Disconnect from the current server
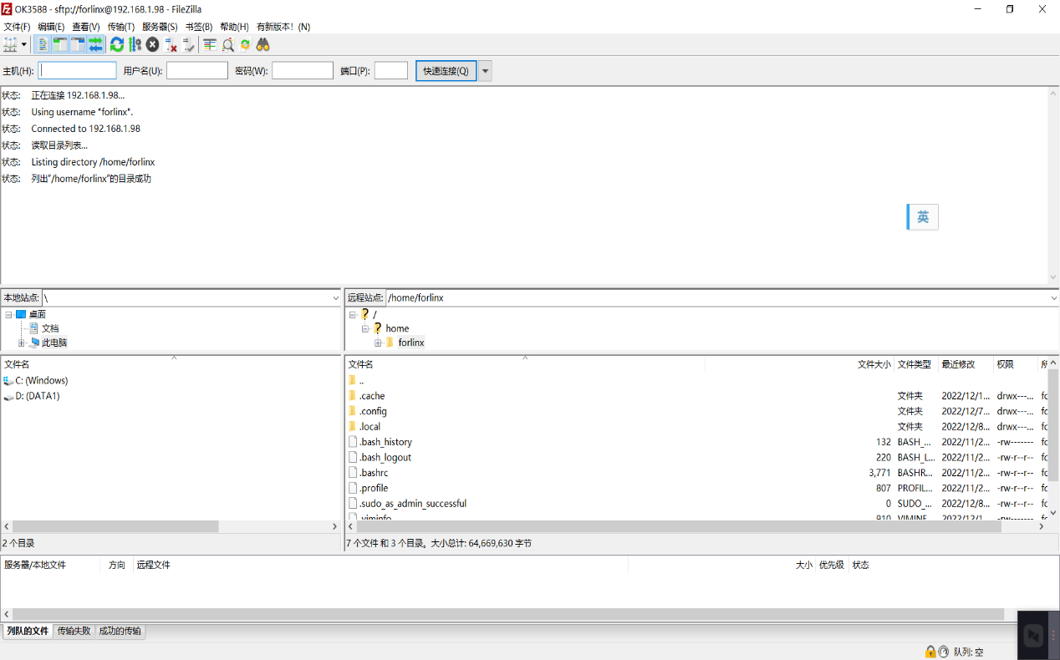The height and width of the screenshot is (660, 1060). tap(171, 44)
